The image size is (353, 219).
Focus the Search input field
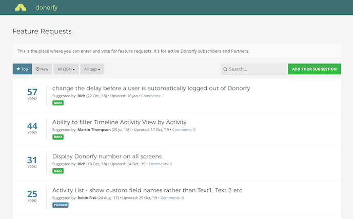[256, 69]
